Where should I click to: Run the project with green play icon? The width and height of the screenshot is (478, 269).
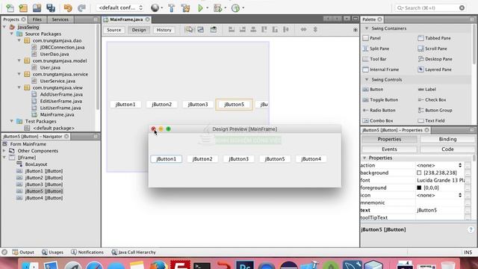tap(200, 8)
